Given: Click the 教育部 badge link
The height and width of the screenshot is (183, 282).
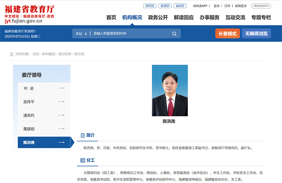Looking at the screenshot, I should click(165, 6).
